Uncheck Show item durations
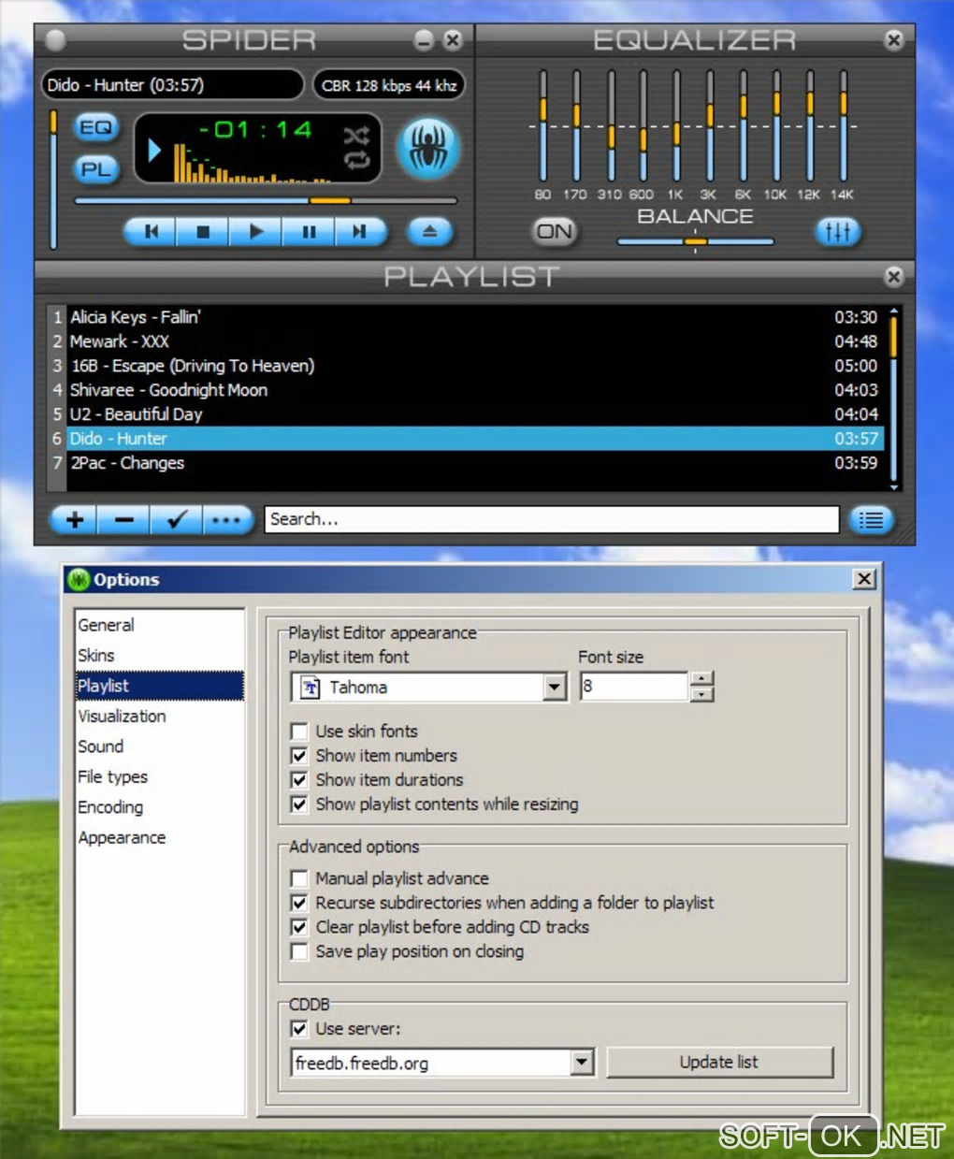Screen dimensions: 954x1159 [x=299, y=780]
